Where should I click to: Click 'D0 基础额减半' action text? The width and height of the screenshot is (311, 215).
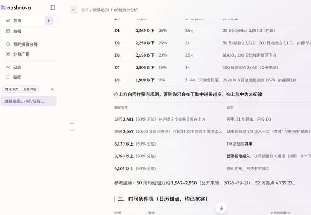239,144
